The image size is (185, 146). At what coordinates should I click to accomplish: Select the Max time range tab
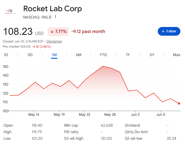tap(177, 55)
